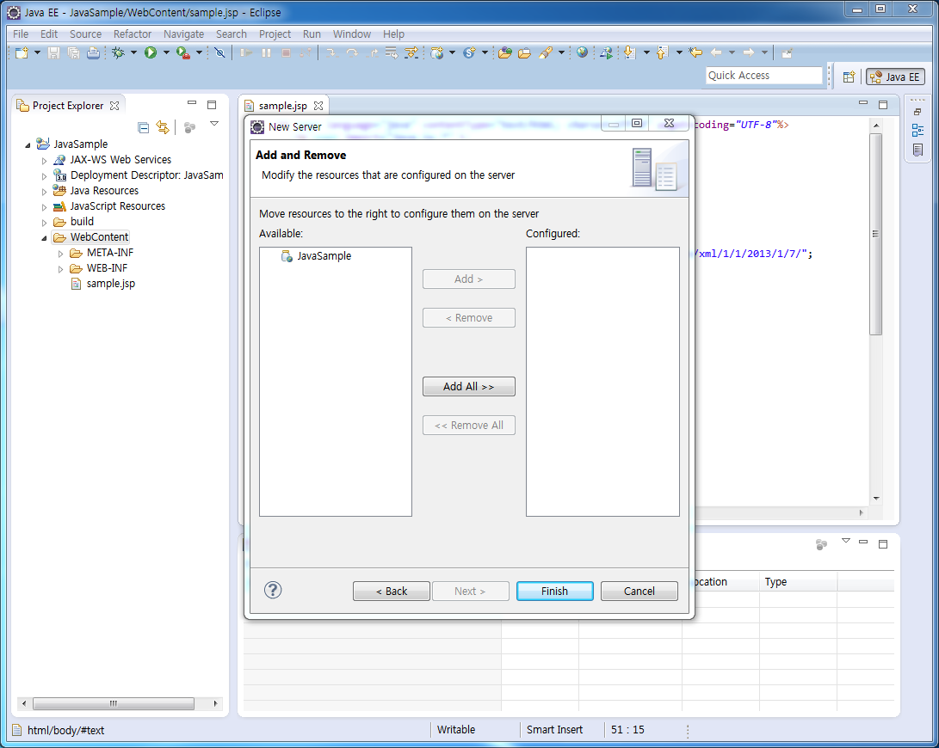Expand the META-INF folder
Viewport: 939px width, 748px height.
click(61, 253)
